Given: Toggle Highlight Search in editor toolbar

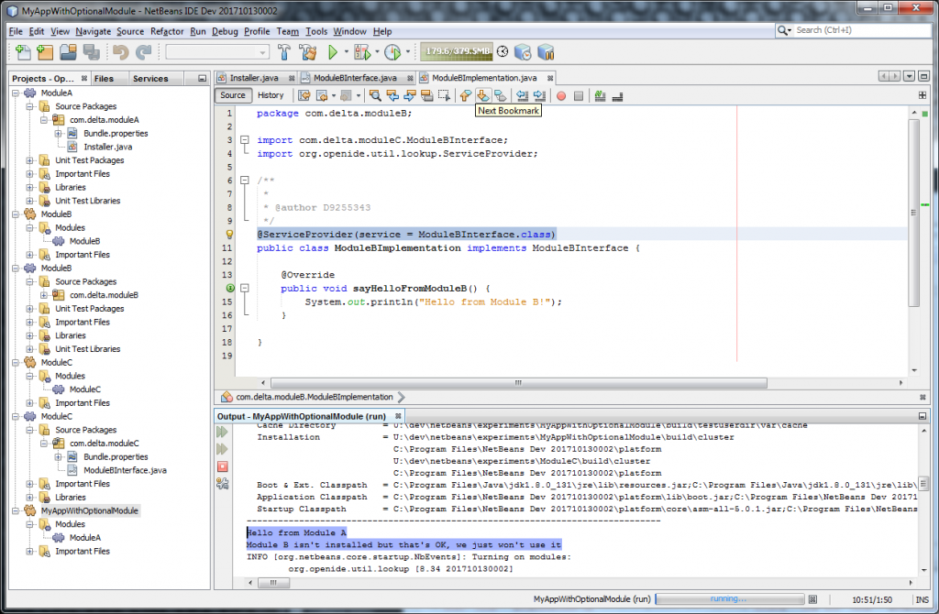Looking at the screenshot, I should 427,95.
